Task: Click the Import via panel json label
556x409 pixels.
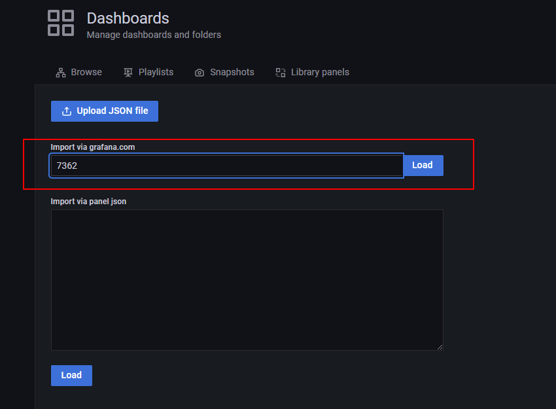Action: [89, 202]
